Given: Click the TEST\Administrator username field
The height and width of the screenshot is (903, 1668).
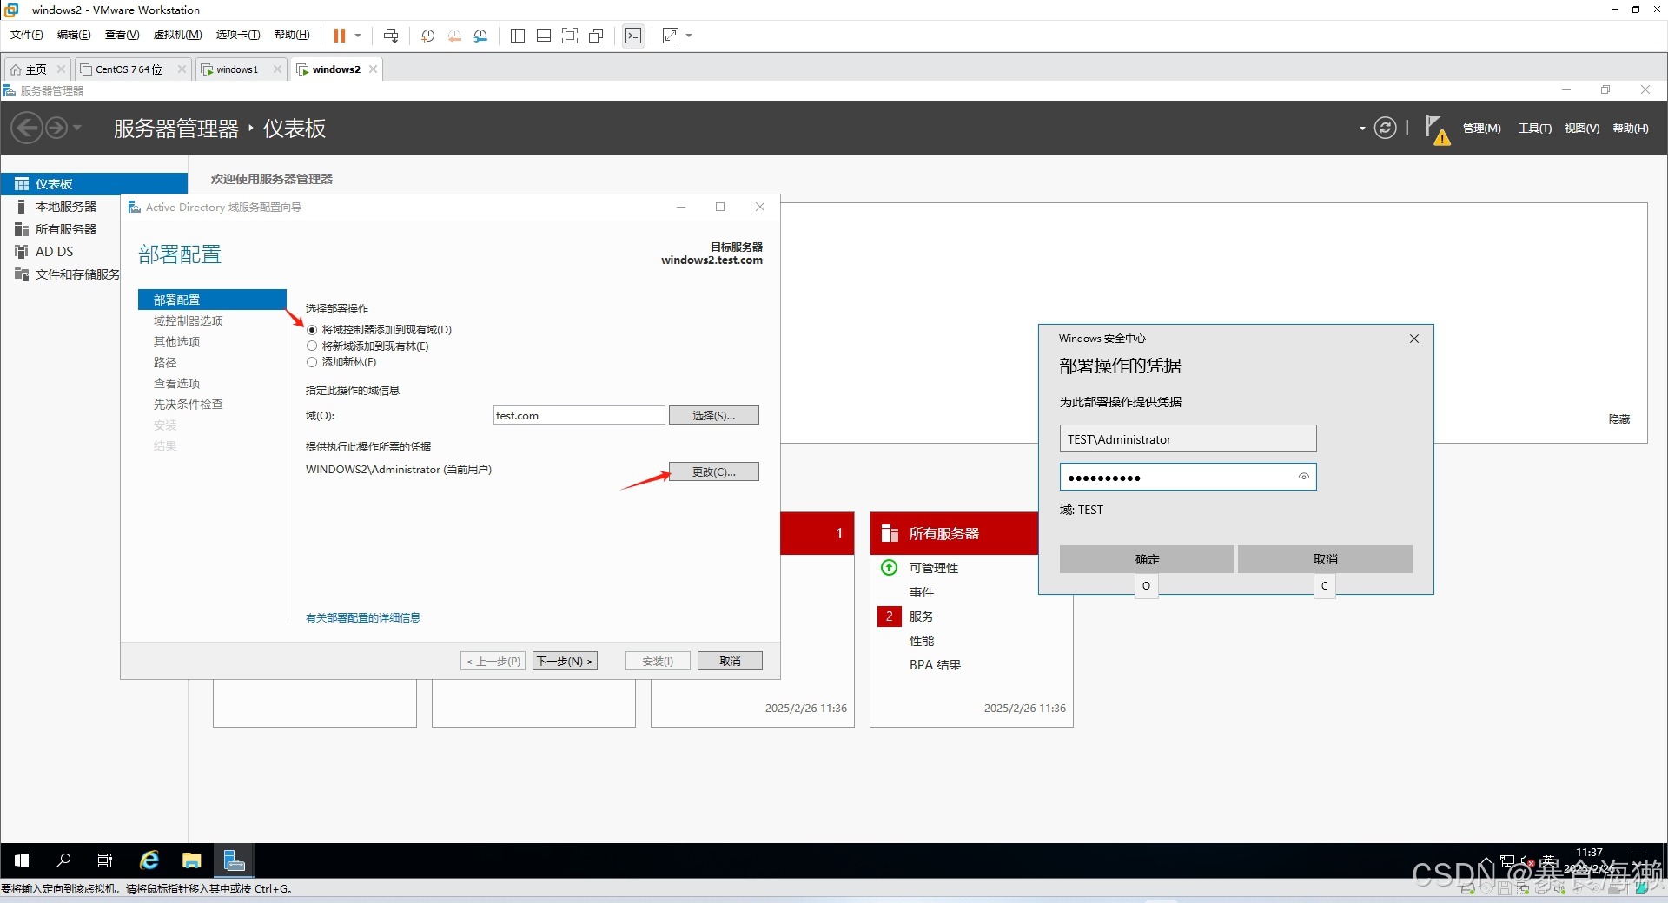Looking at the screenshot, I should [1188, 439].
